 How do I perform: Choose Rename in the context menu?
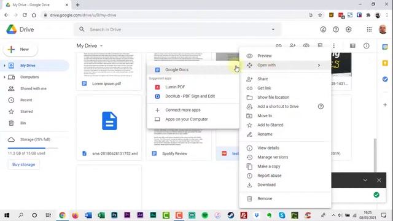tap(285, 134)
